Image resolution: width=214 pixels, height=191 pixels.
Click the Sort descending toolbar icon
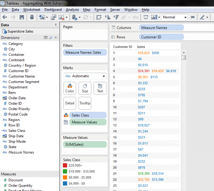(115, 17)
